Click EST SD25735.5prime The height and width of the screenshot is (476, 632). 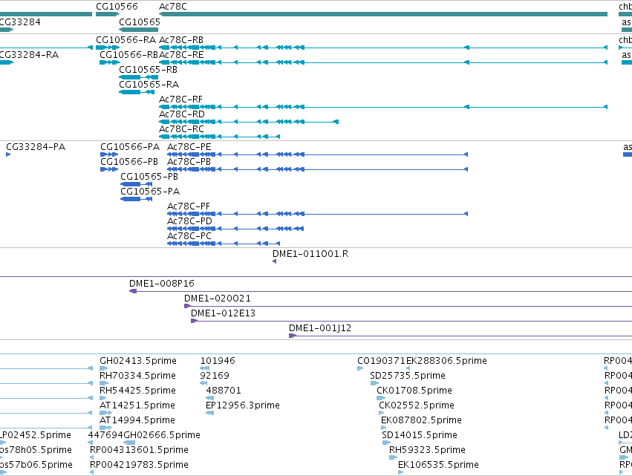(374, 383)
